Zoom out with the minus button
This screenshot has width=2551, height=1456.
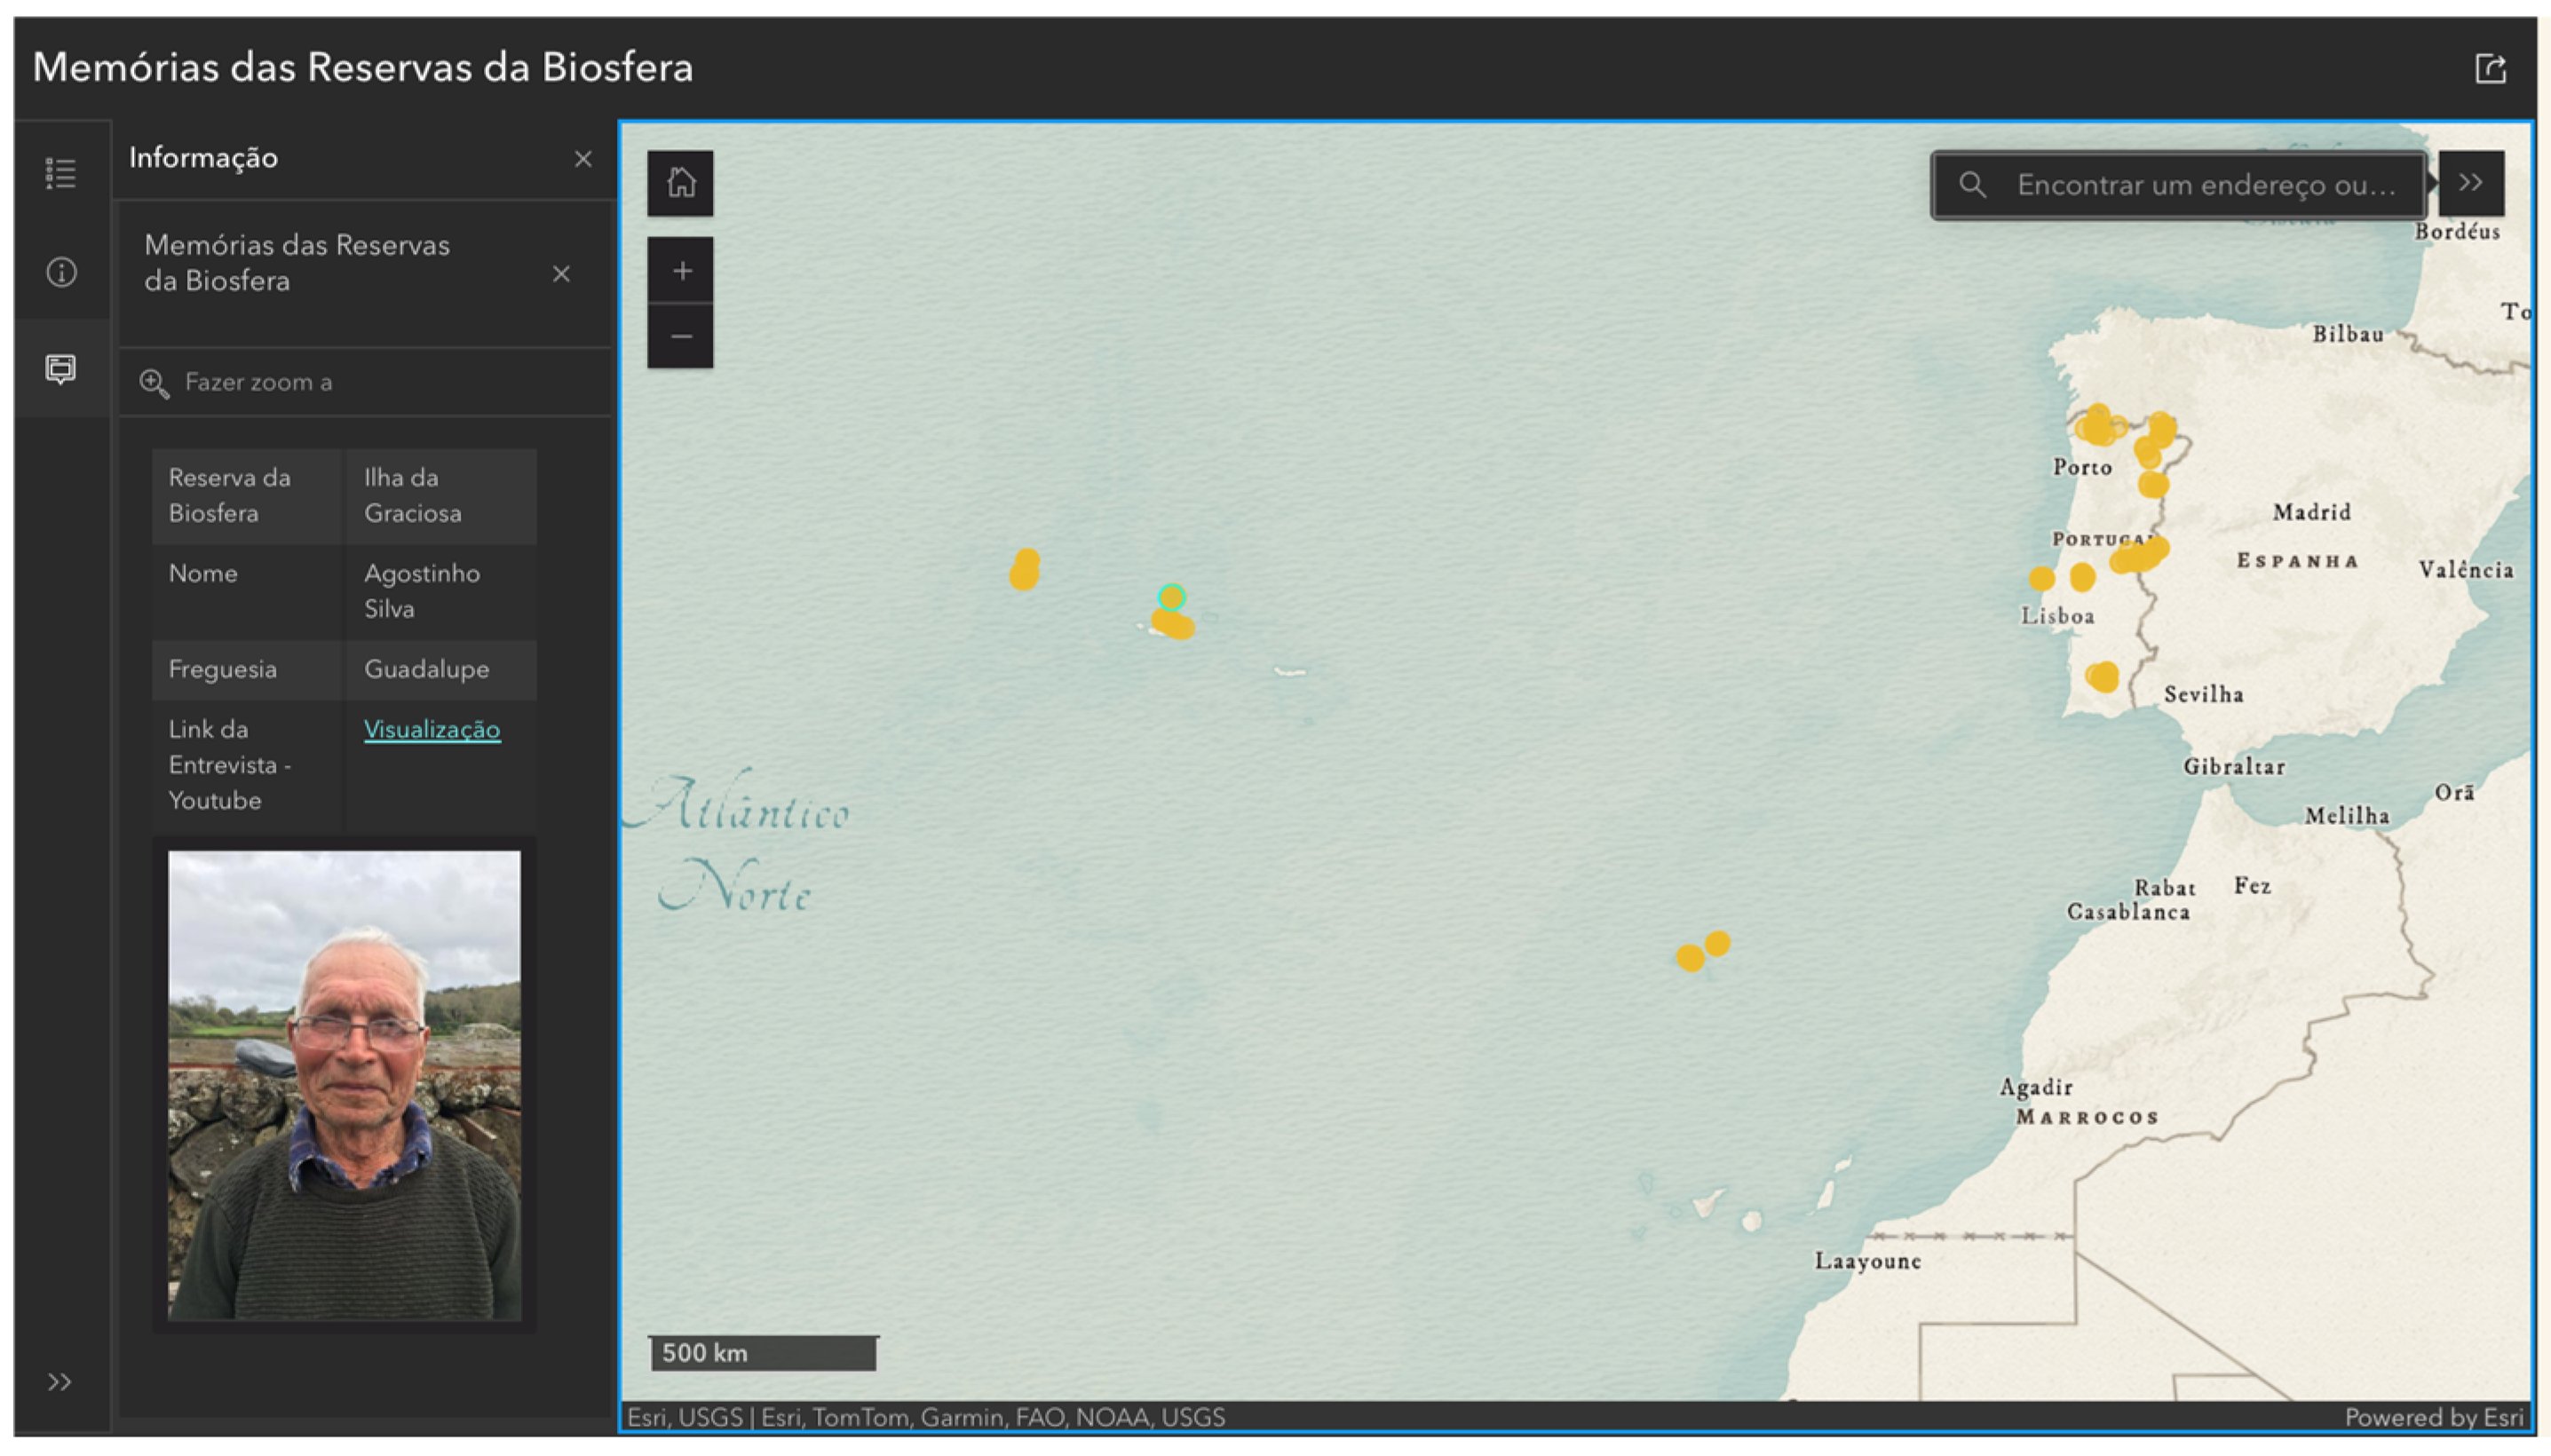tap(681, 337)
